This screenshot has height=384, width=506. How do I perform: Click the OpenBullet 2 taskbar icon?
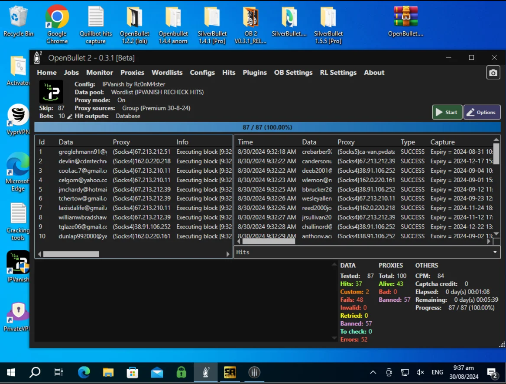(x=205, y=373)
